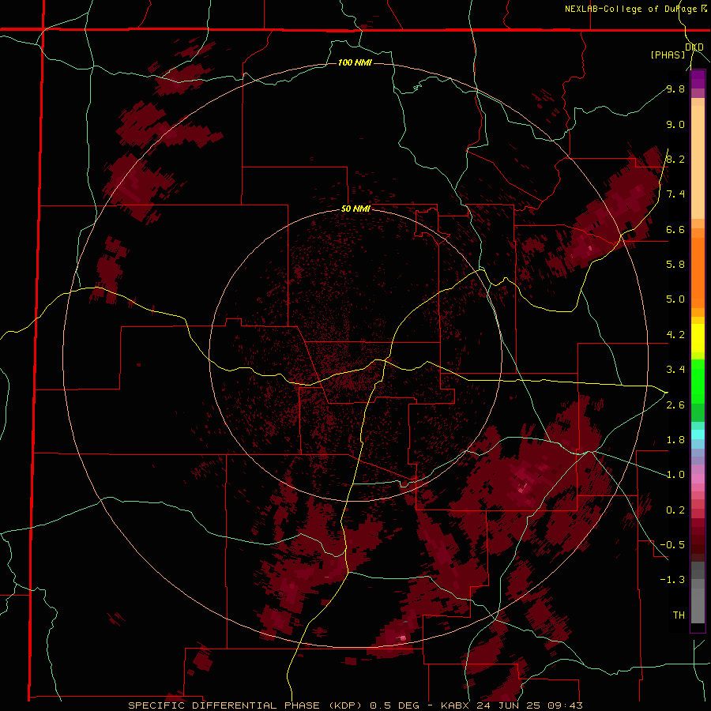Click the 5.0 color scale value
Image resolution: width=711 pixels, height=711 pixels.
point(675,299)
